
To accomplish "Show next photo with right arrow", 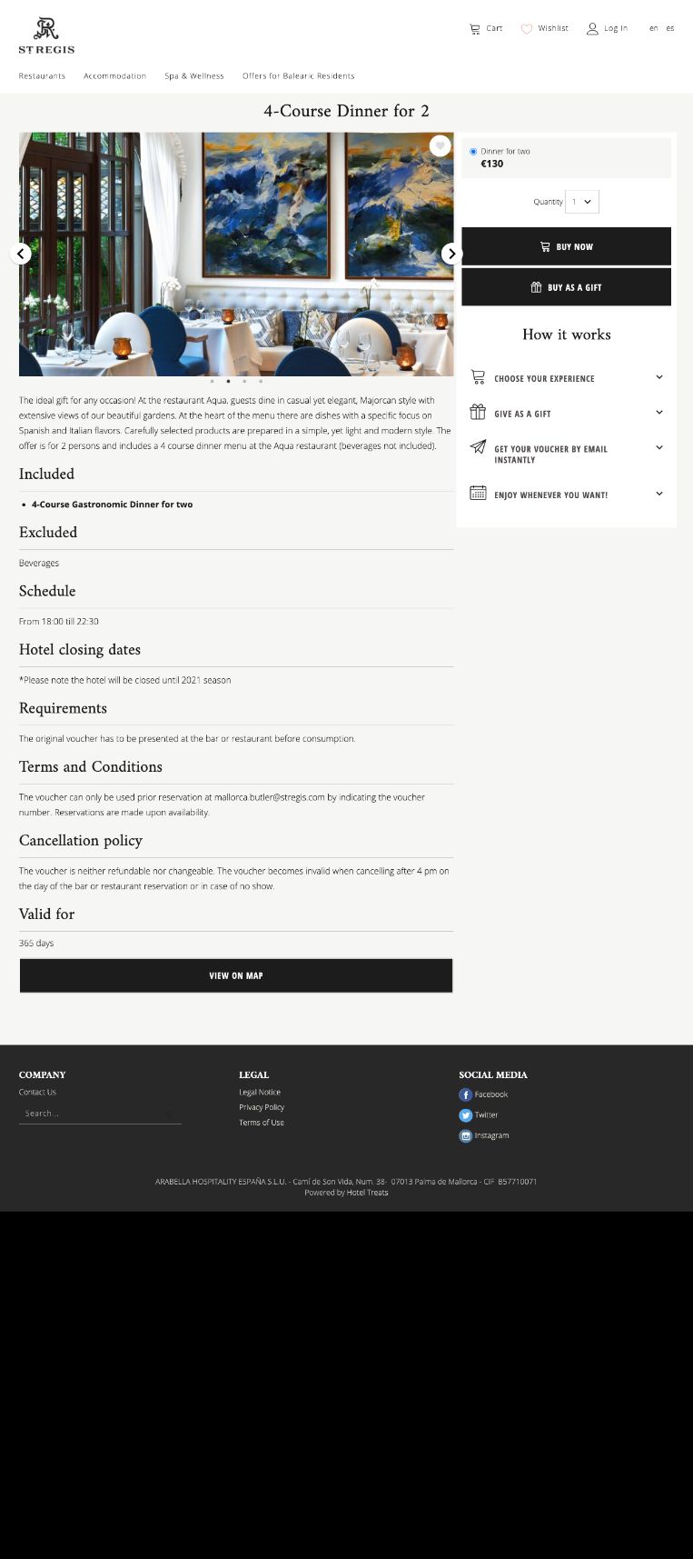I will pyautogui.click(x=451, y=254).
